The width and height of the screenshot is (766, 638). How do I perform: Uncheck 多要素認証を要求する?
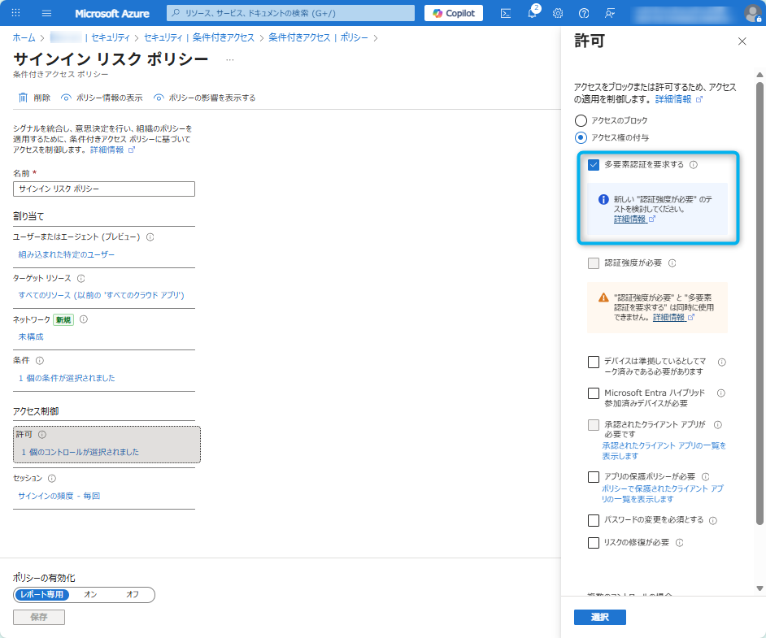click(x=593, y=164)
